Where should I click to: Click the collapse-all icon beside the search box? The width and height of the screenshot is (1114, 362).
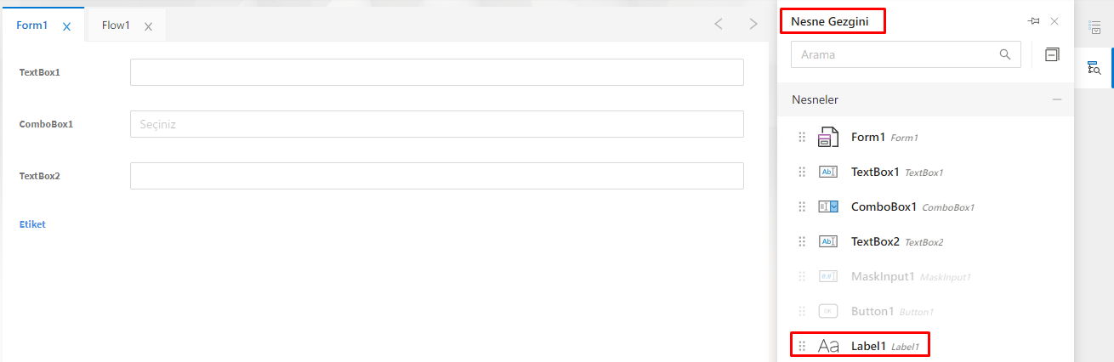(x=1052, y=54)
